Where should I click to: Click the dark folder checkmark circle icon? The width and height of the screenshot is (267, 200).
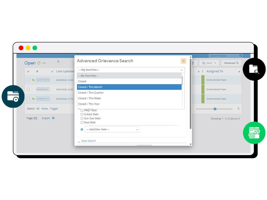(x=13, y=96)
